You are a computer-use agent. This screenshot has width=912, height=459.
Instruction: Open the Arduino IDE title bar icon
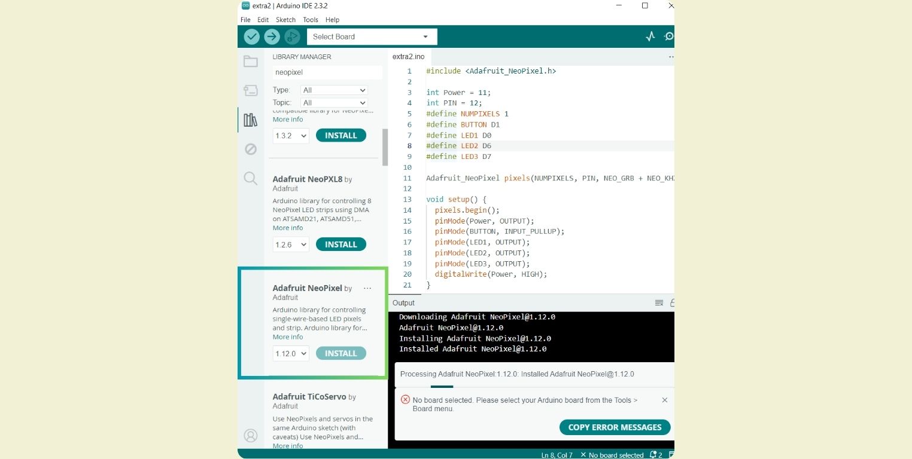[x=245, y=5]
